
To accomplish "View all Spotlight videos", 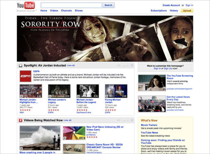I will point(71,65).
